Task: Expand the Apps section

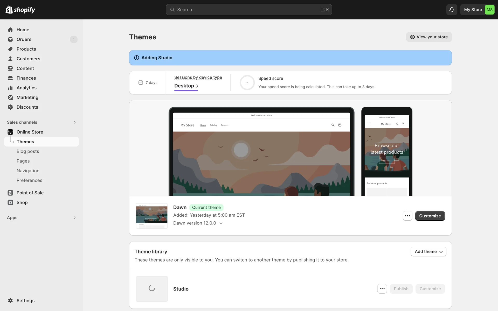Action: click(x=74, y=218)
